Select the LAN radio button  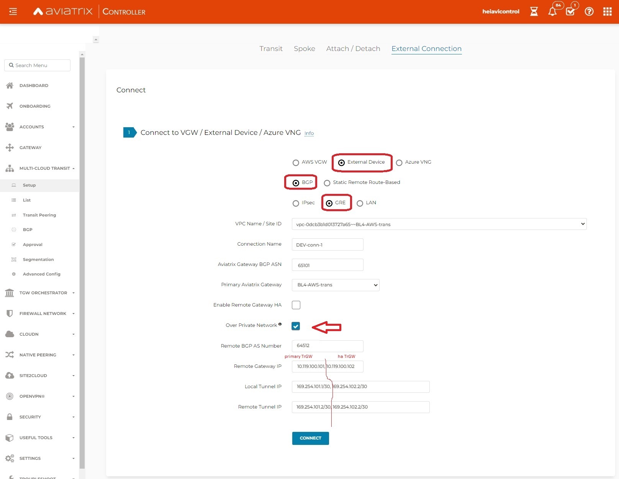[x=360, y=203]
